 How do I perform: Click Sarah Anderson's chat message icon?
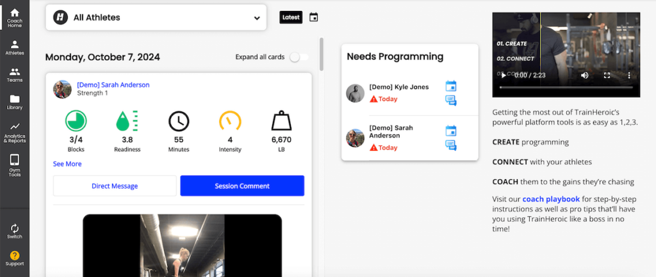[x=450, y=145]
